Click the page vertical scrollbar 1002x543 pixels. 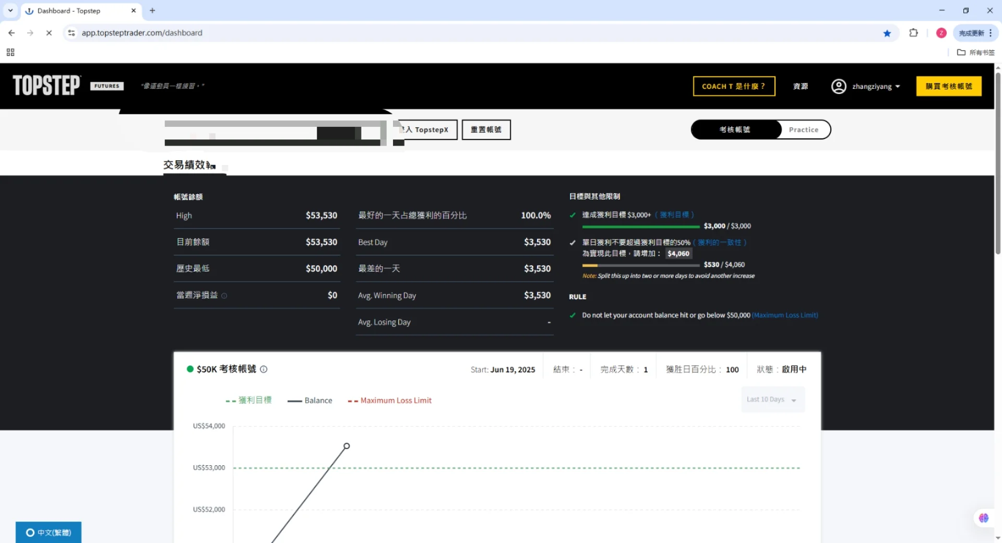[x=998, y=163]
